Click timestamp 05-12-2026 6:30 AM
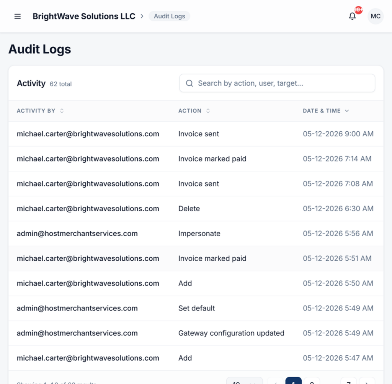 338,209
